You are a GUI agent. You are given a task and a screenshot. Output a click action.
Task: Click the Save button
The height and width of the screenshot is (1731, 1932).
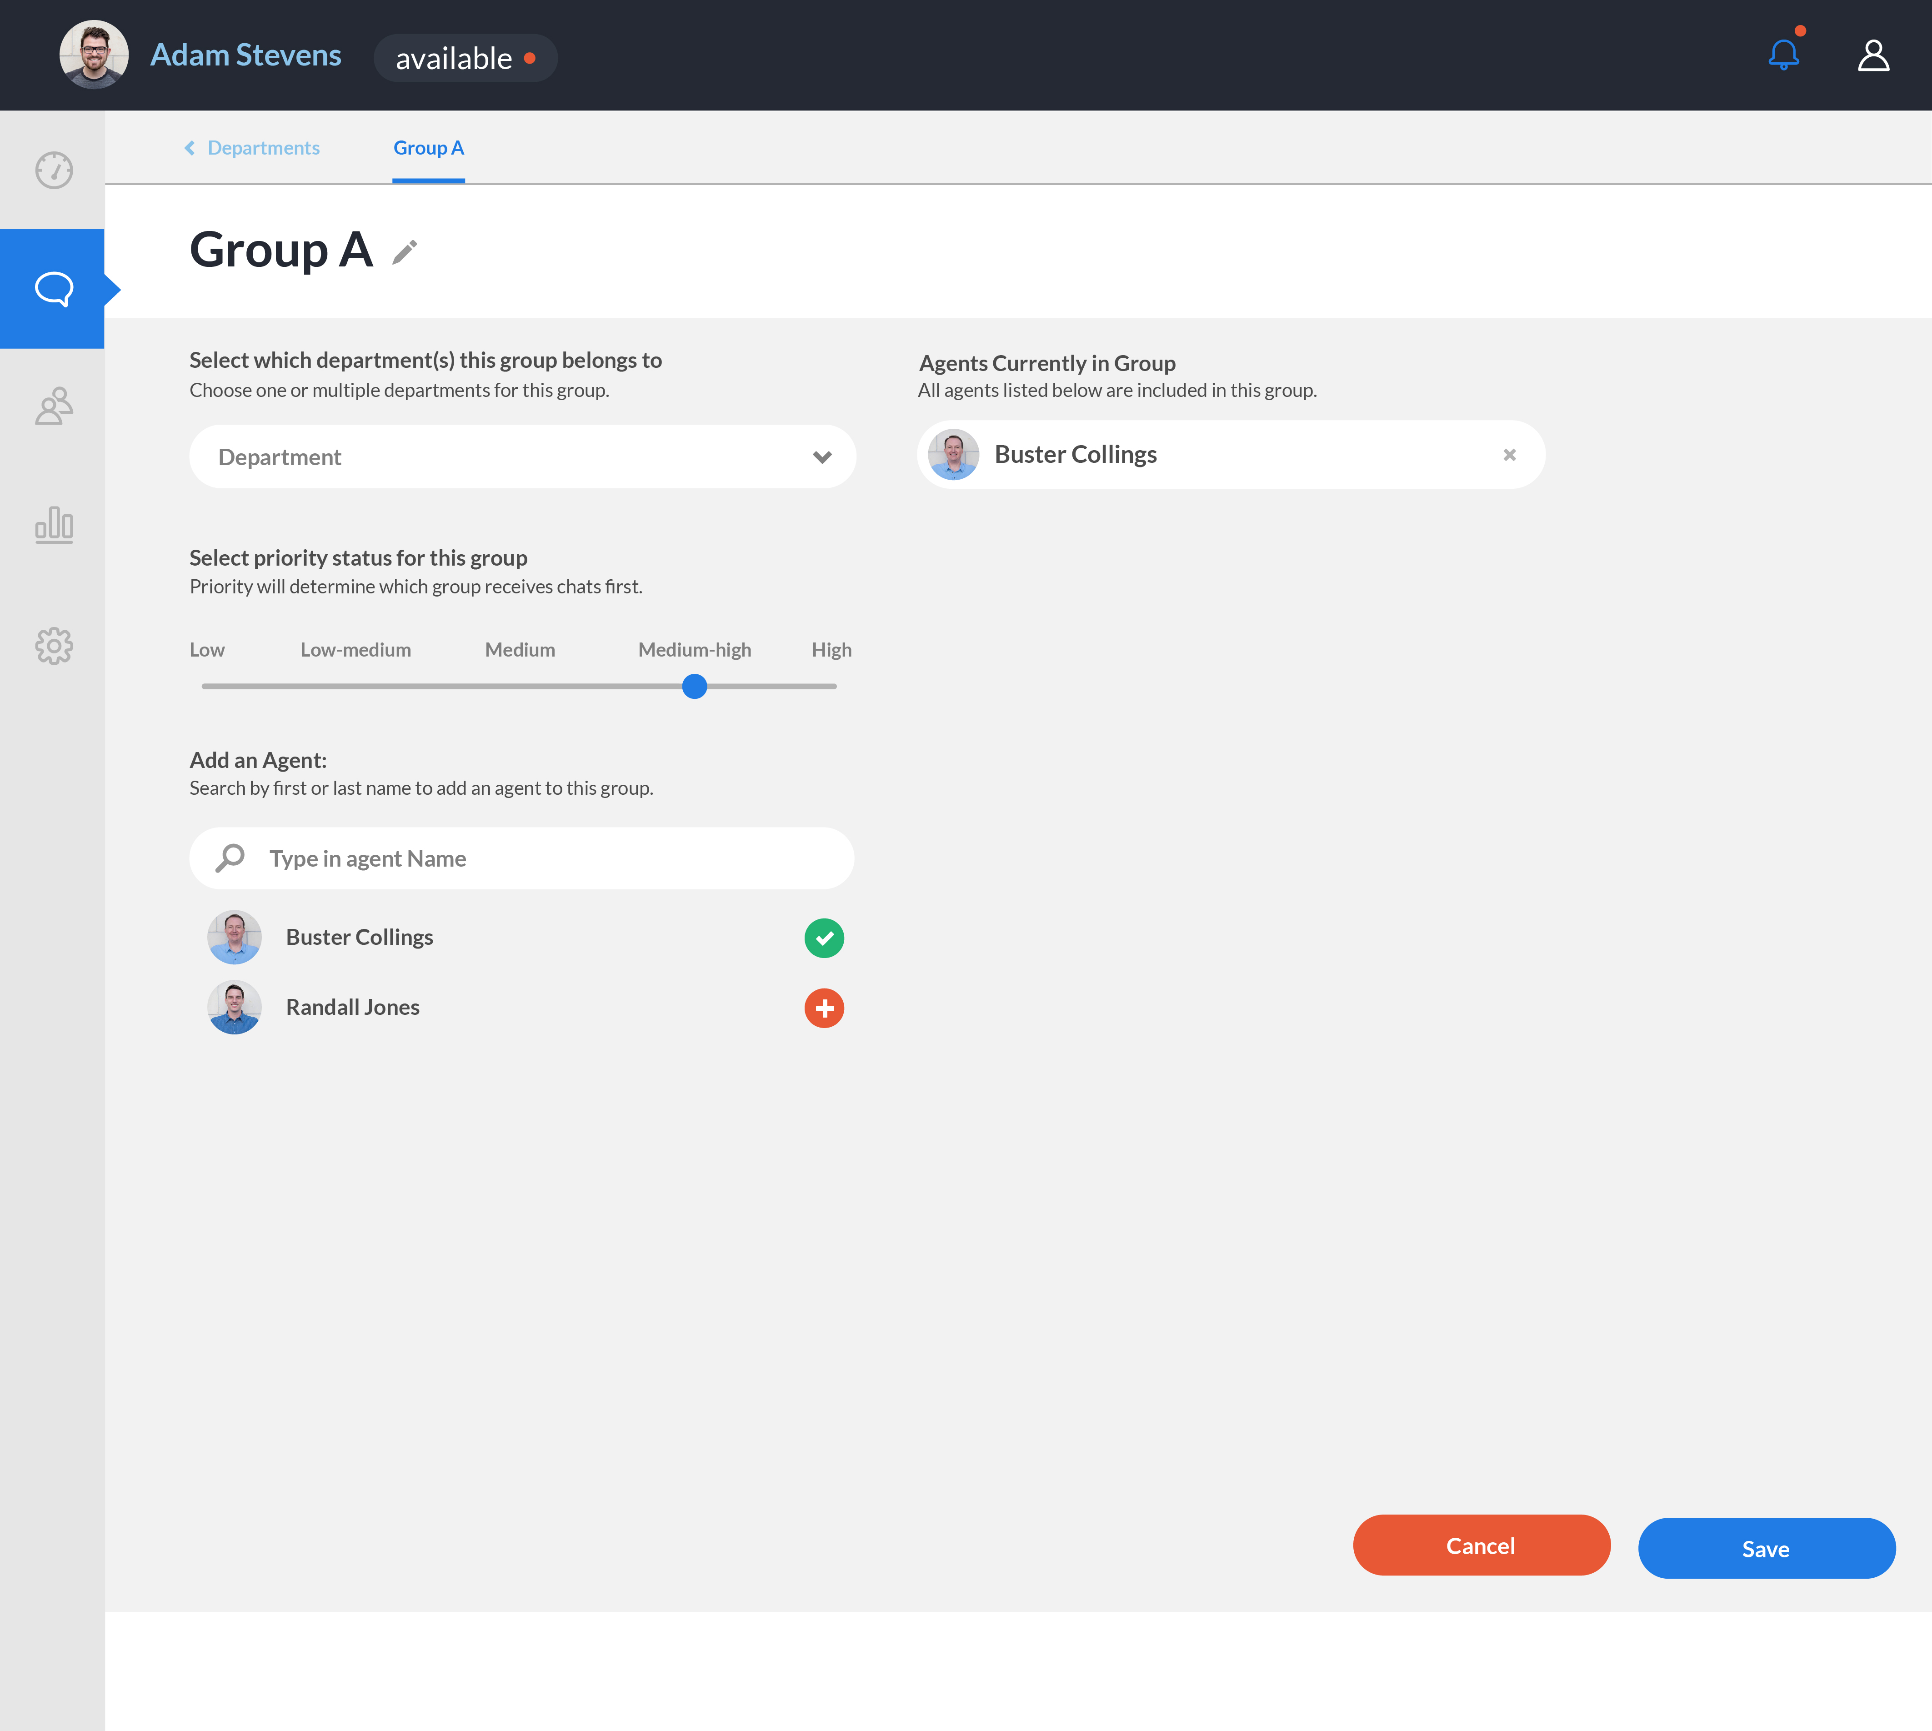[x=1766, y=1548]
